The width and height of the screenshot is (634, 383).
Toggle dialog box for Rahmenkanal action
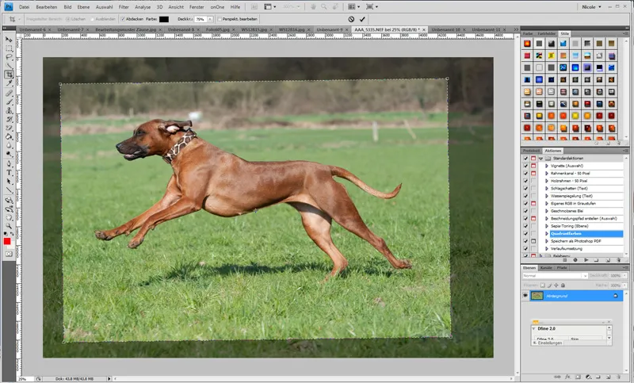533,173
